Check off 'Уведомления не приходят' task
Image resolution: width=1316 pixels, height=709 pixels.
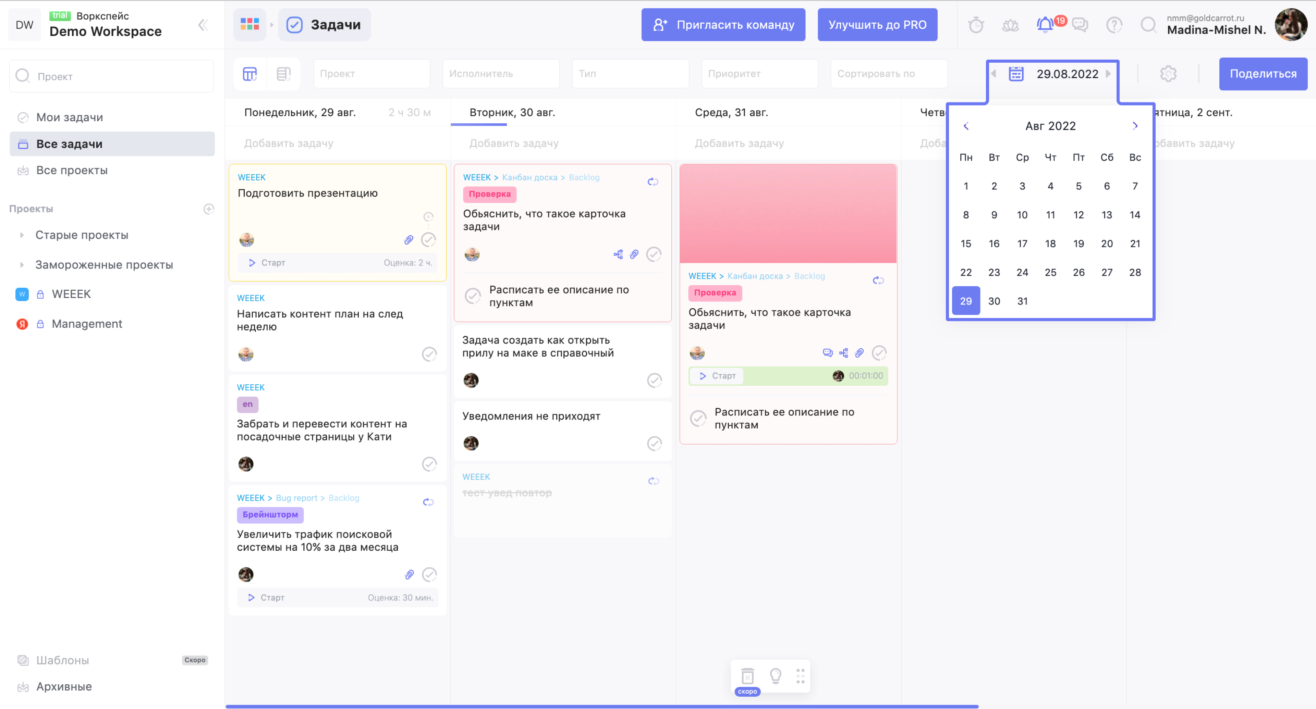pyautogui.click(x=655, y=444)
